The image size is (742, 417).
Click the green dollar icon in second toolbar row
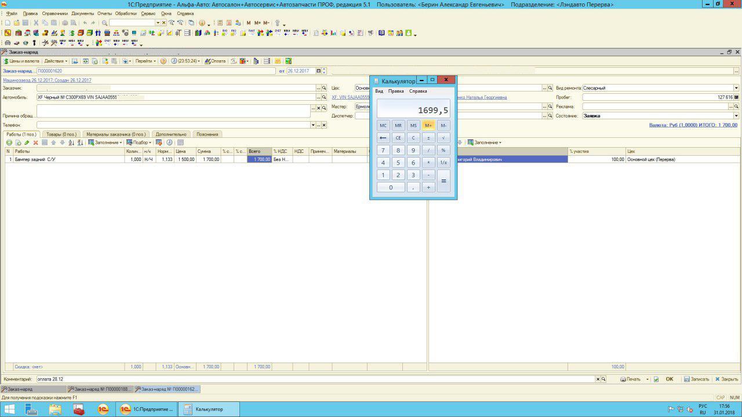(72, 33)
